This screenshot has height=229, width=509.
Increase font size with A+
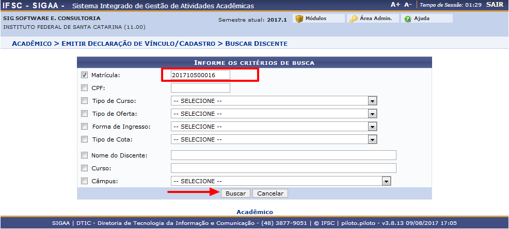[x=395, y=5]
